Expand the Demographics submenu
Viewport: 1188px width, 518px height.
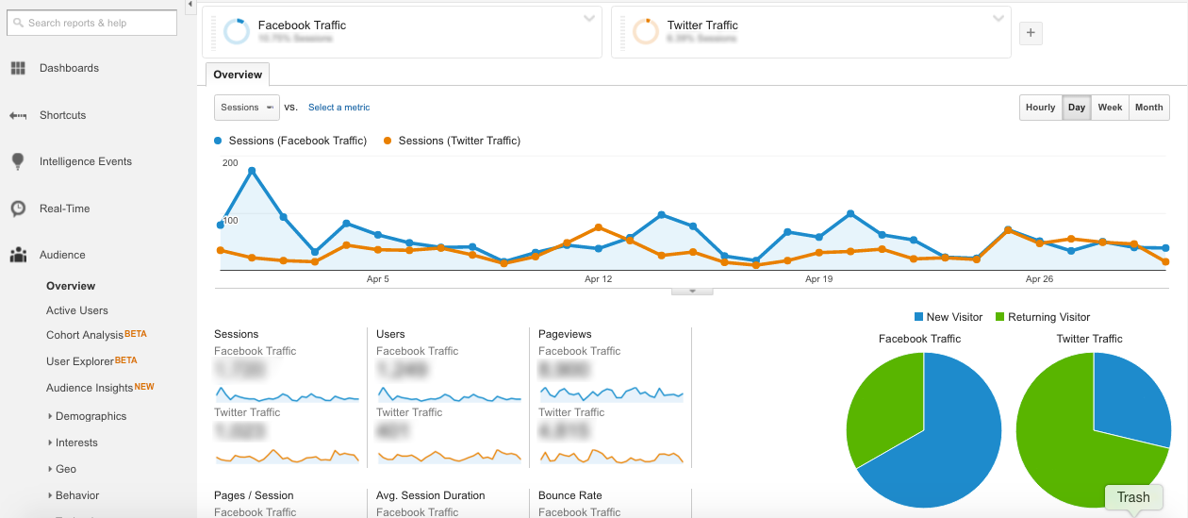tap(49, 416)
